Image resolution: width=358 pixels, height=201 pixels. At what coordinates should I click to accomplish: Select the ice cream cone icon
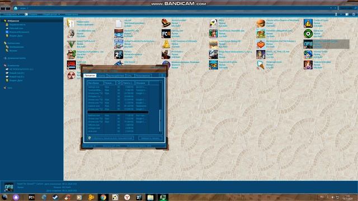pos(261,65)
